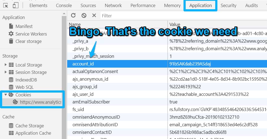Open Application Cache entry
Image resolution: width=267 pixels, height=139 pixels.
tap(33, 133)
